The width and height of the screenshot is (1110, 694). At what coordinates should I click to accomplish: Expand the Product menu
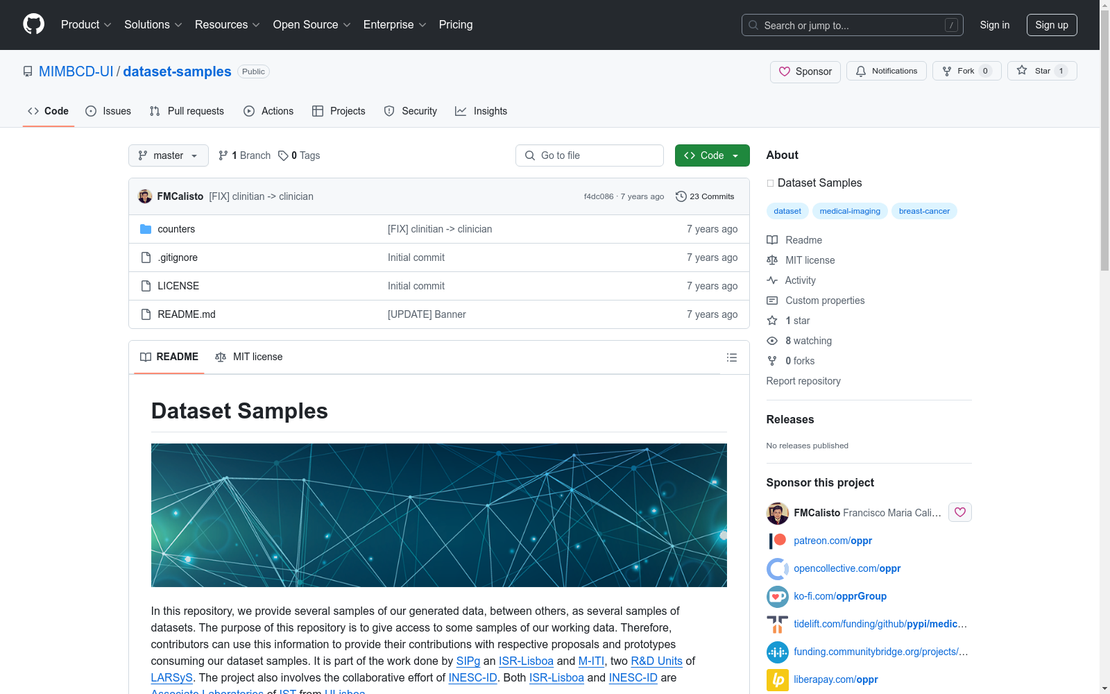click(86, 24)
